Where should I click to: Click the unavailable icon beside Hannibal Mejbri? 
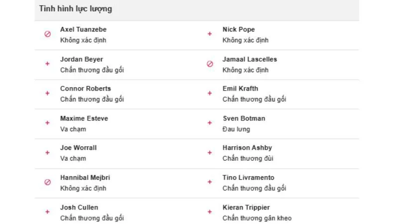coord(48,182)
